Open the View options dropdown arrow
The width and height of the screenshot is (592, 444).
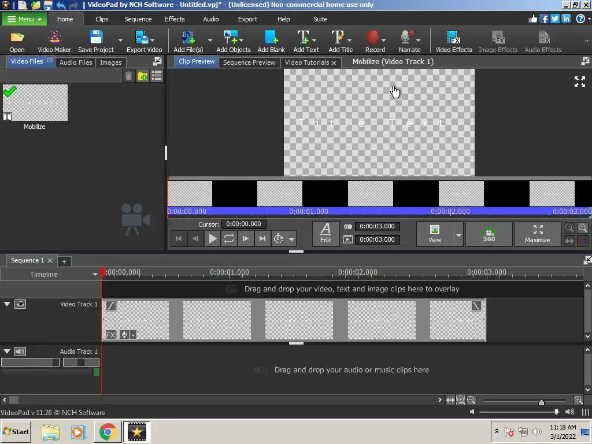click(458, 235)
